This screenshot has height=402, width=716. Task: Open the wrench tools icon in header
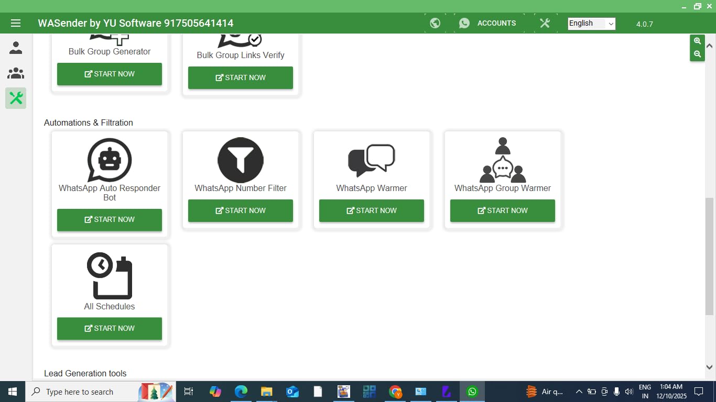545,23
